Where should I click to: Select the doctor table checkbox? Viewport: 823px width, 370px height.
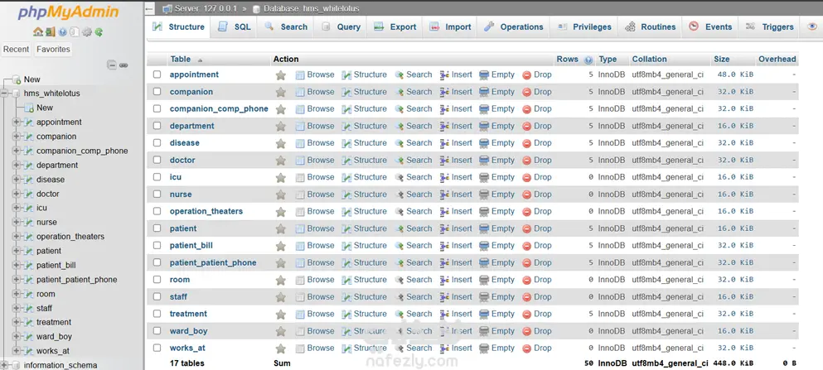157,160
